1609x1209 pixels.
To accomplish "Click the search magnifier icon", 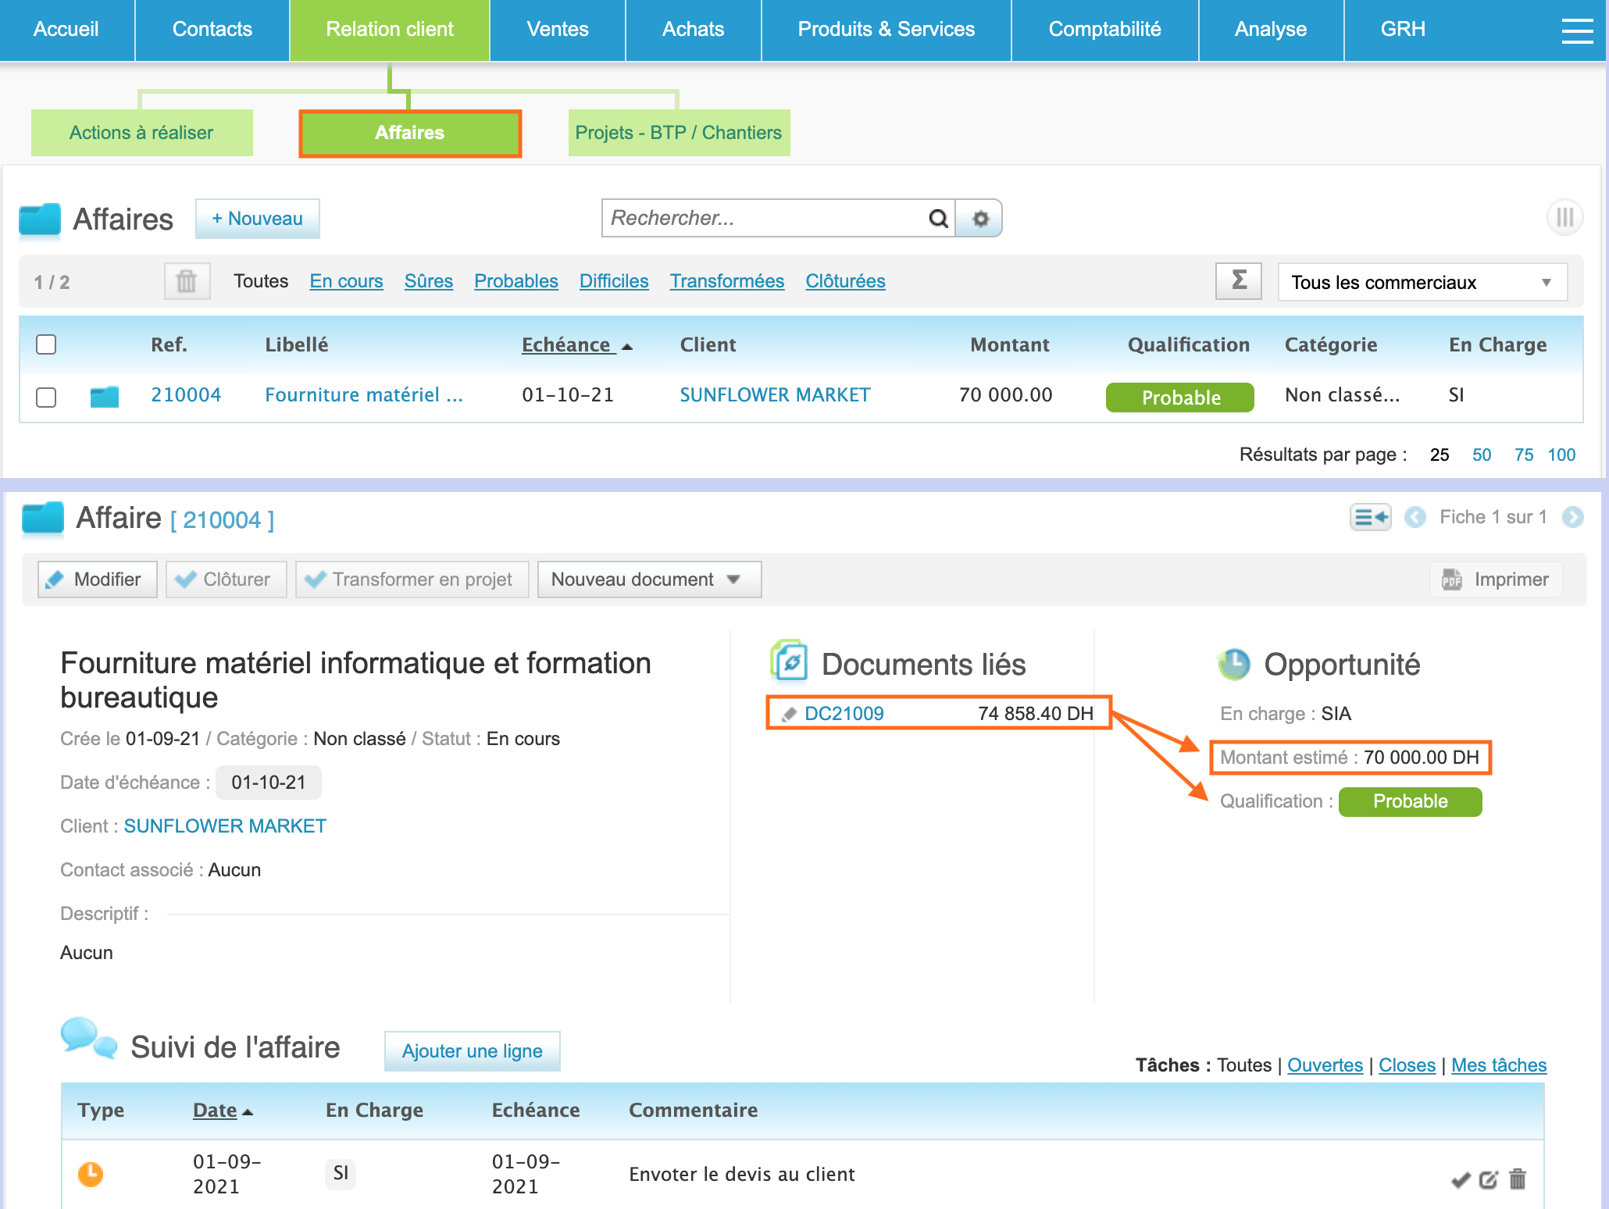I will pos(938,219).
